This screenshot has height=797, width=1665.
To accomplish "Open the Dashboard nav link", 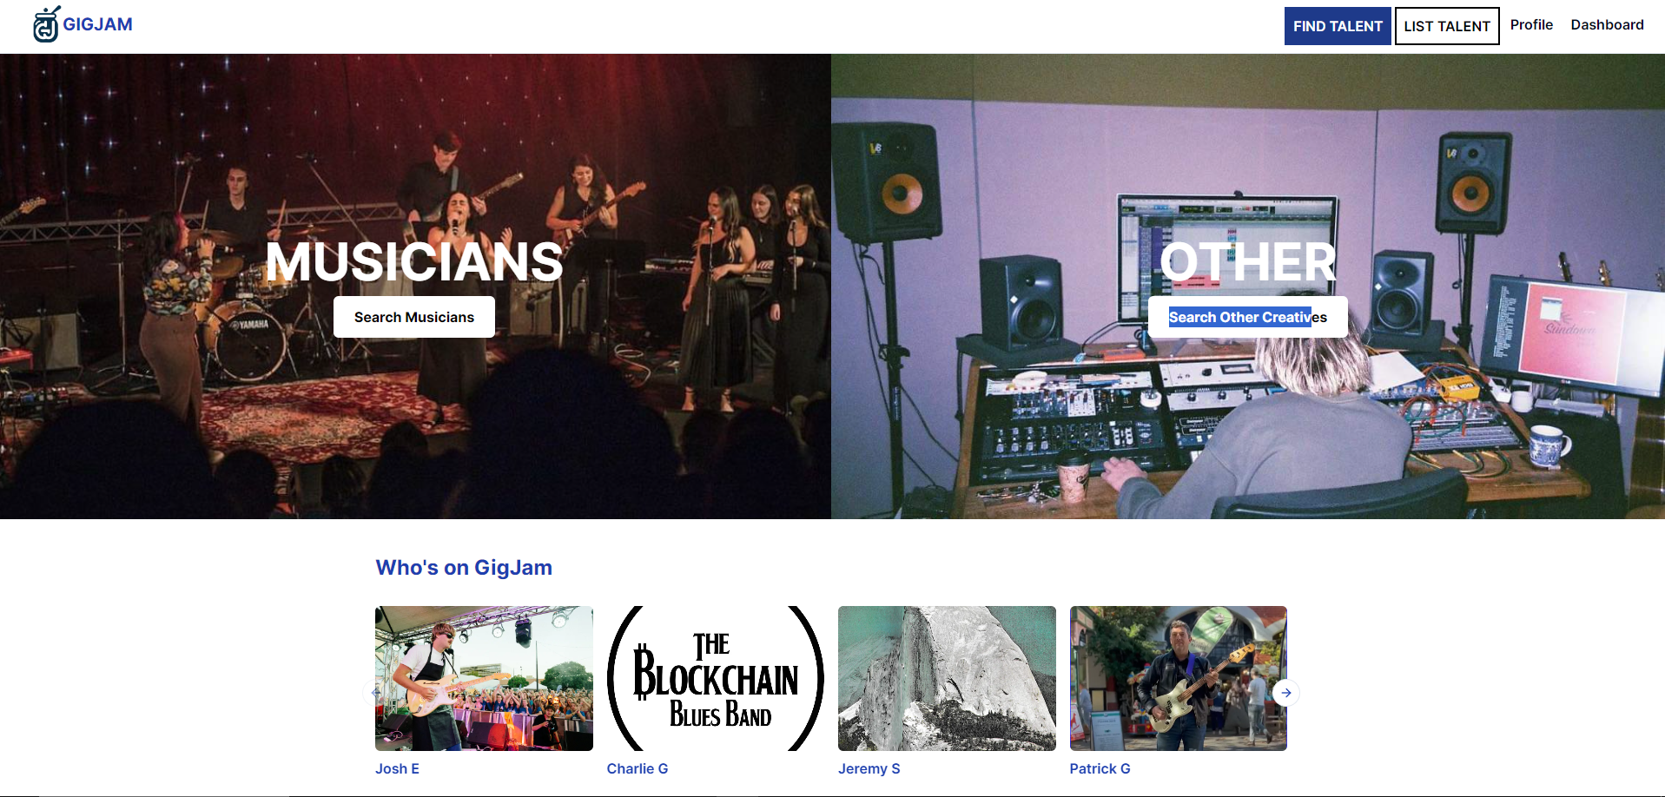I will point(1607,24).
